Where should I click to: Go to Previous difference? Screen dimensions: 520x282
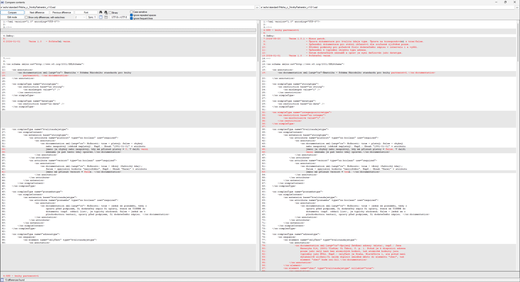[x=62, y=12]
